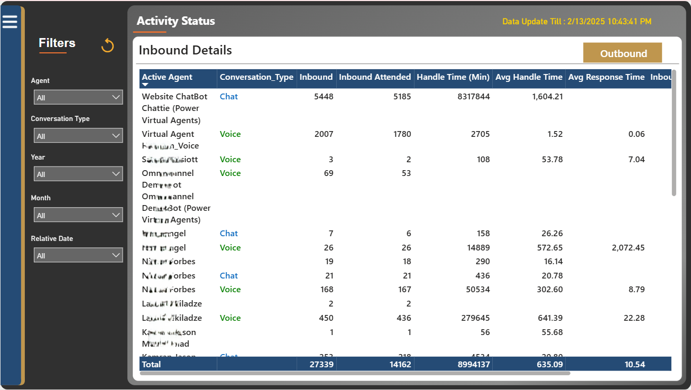Sort by Handle Time (Min) column
Image resolution: width=691 pixels, height=390 pixels.
click(453, 77)
